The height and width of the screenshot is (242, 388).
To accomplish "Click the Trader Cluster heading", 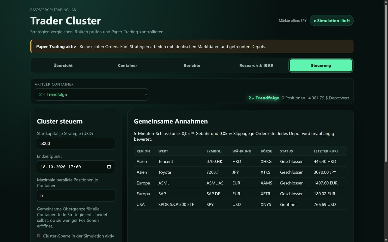I will [66, 21].
